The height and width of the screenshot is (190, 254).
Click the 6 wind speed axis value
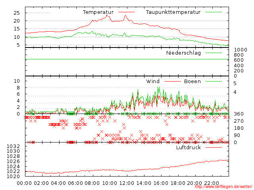click(x=18, y=94)
